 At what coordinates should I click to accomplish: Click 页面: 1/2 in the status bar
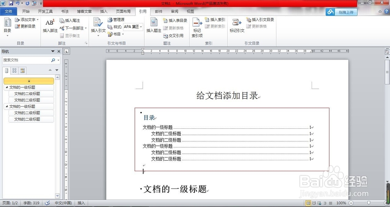10,203
